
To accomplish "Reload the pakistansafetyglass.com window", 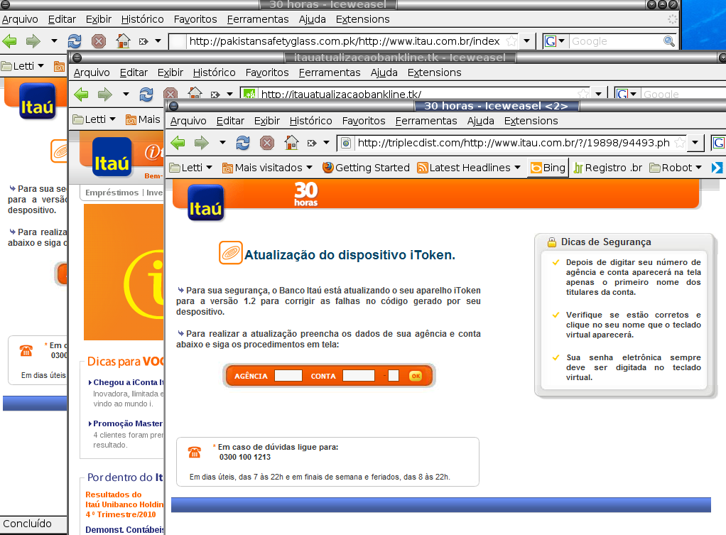I will point(74,41).
